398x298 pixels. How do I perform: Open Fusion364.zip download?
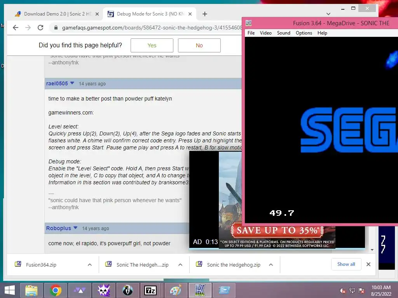(41, 265)
